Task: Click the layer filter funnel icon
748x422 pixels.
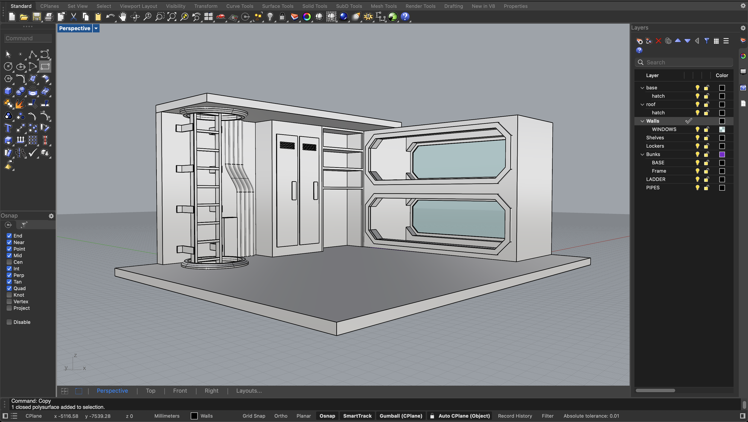Action: coord(707,41)
